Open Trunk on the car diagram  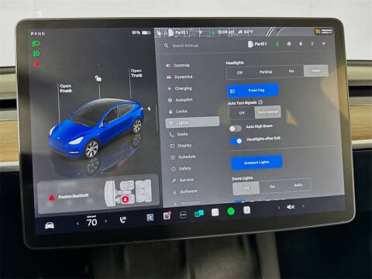pos(136,73)
